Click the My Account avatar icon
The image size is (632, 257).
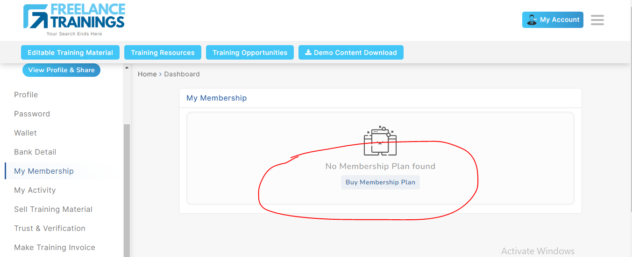(x=532, y=20)
